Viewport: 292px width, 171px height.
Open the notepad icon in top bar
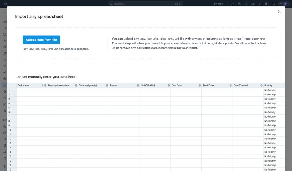pyautogui.click(x=246, y=4)
